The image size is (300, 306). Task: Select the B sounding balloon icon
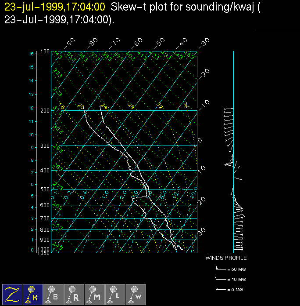point(54,294)
